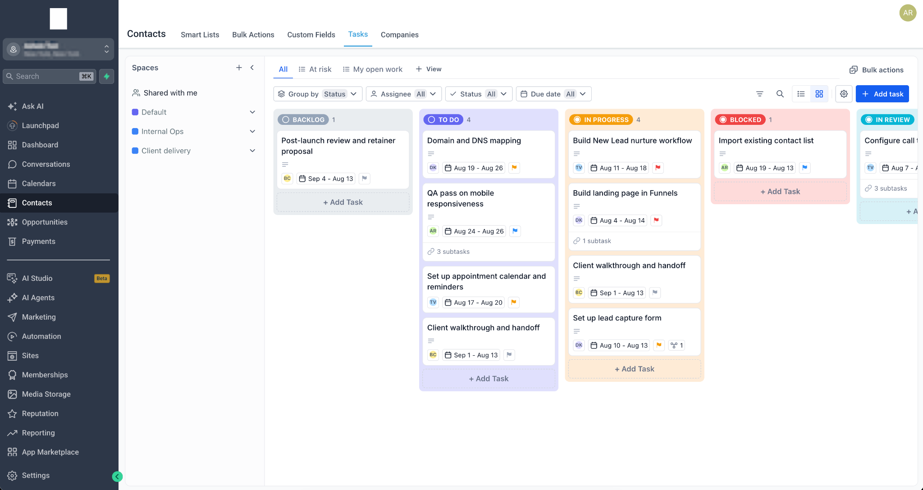Add a new space with plus icon
Viewport: 923px width, 490px height.
click(239, 68)
